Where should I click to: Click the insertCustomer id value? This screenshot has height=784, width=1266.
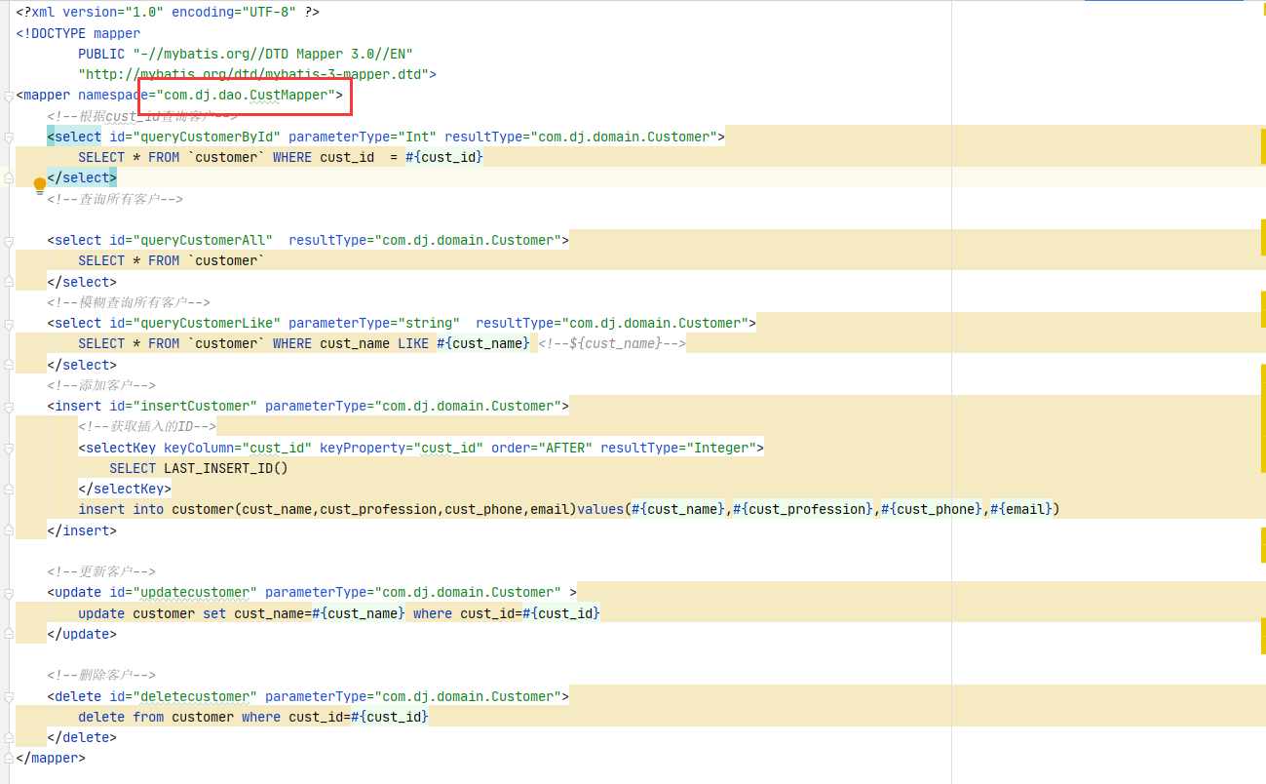[x=195, y=406]
